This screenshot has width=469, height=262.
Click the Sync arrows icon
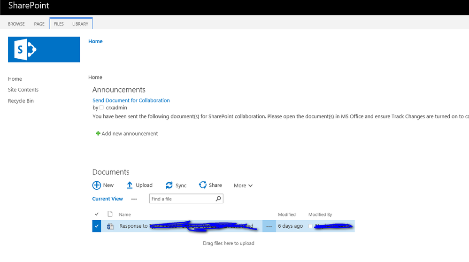pyautogui.click(x=169, y=185)
